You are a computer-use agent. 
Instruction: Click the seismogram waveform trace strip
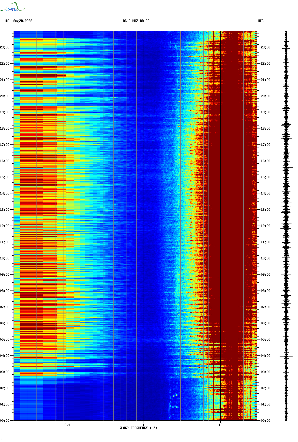click(x=286, y=226)
